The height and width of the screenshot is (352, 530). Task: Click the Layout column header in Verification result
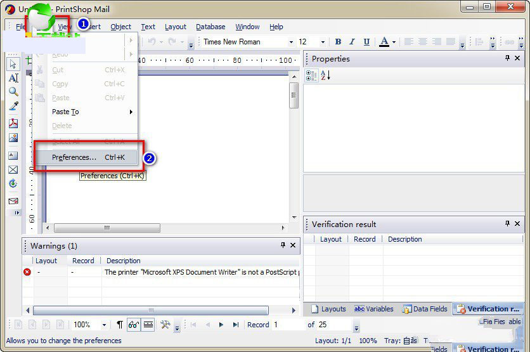(330, 239)
